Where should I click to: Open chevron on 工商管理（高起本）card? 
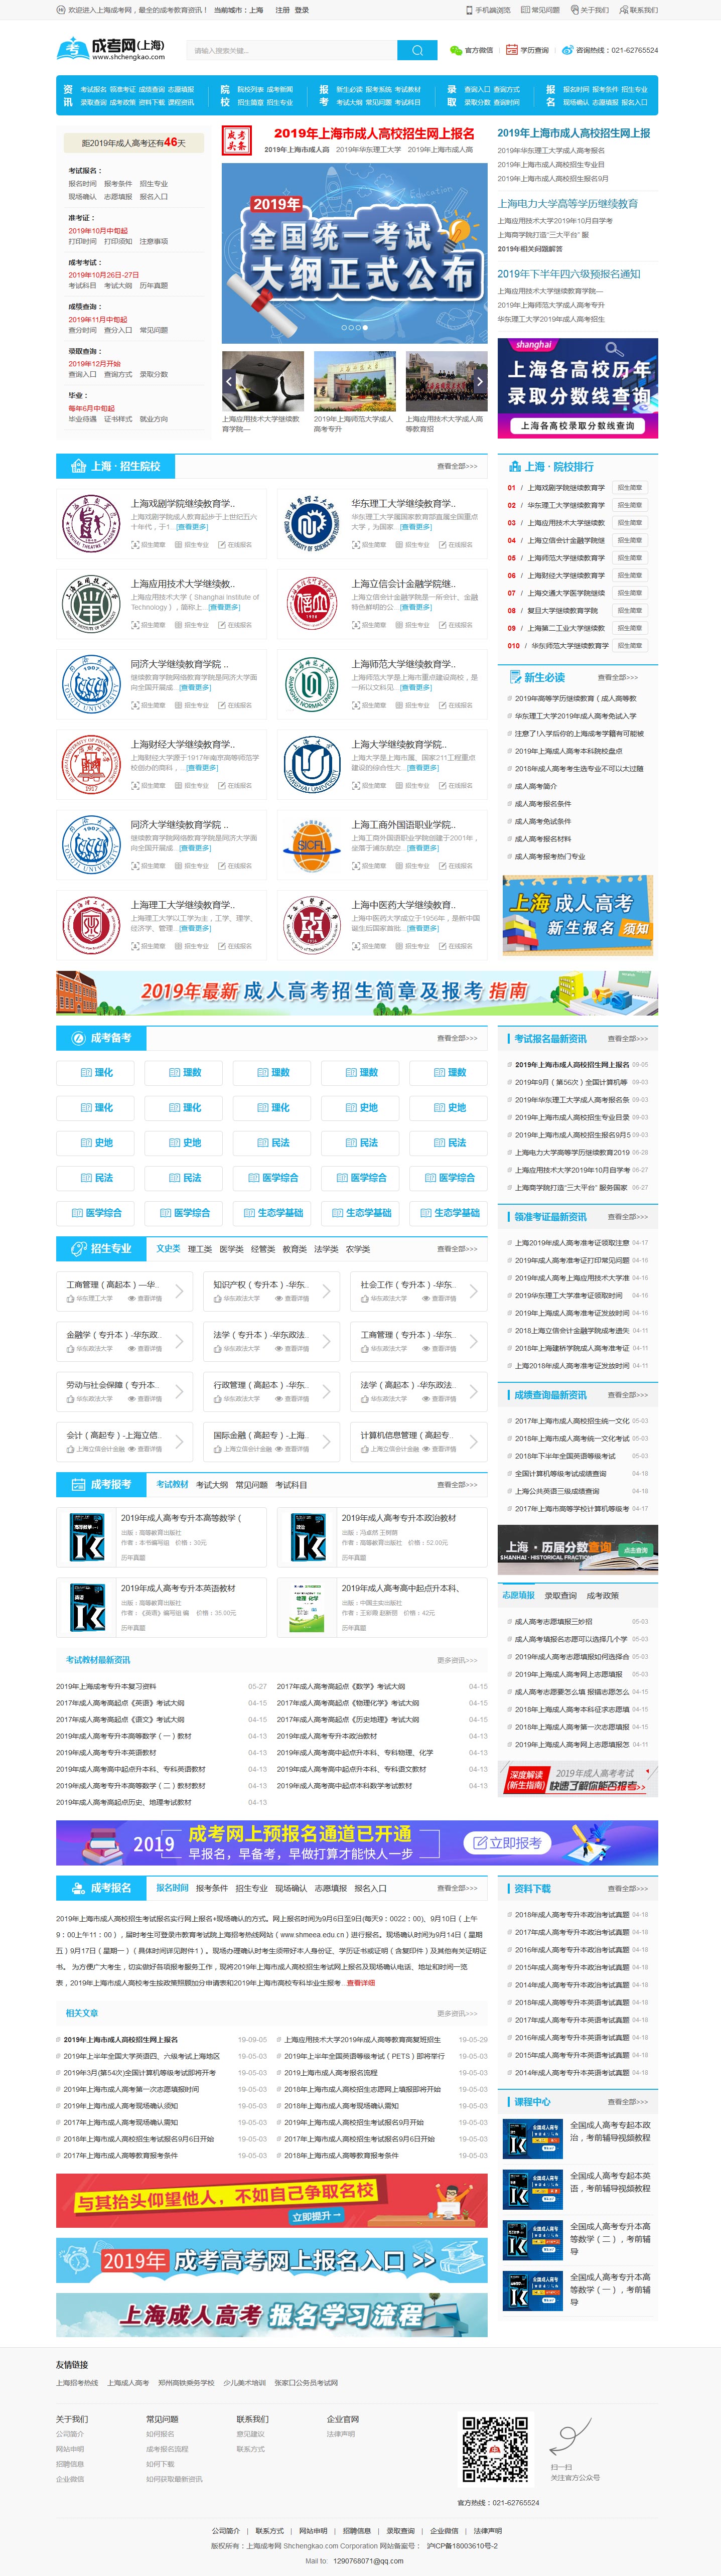[x=179, y=1291]
